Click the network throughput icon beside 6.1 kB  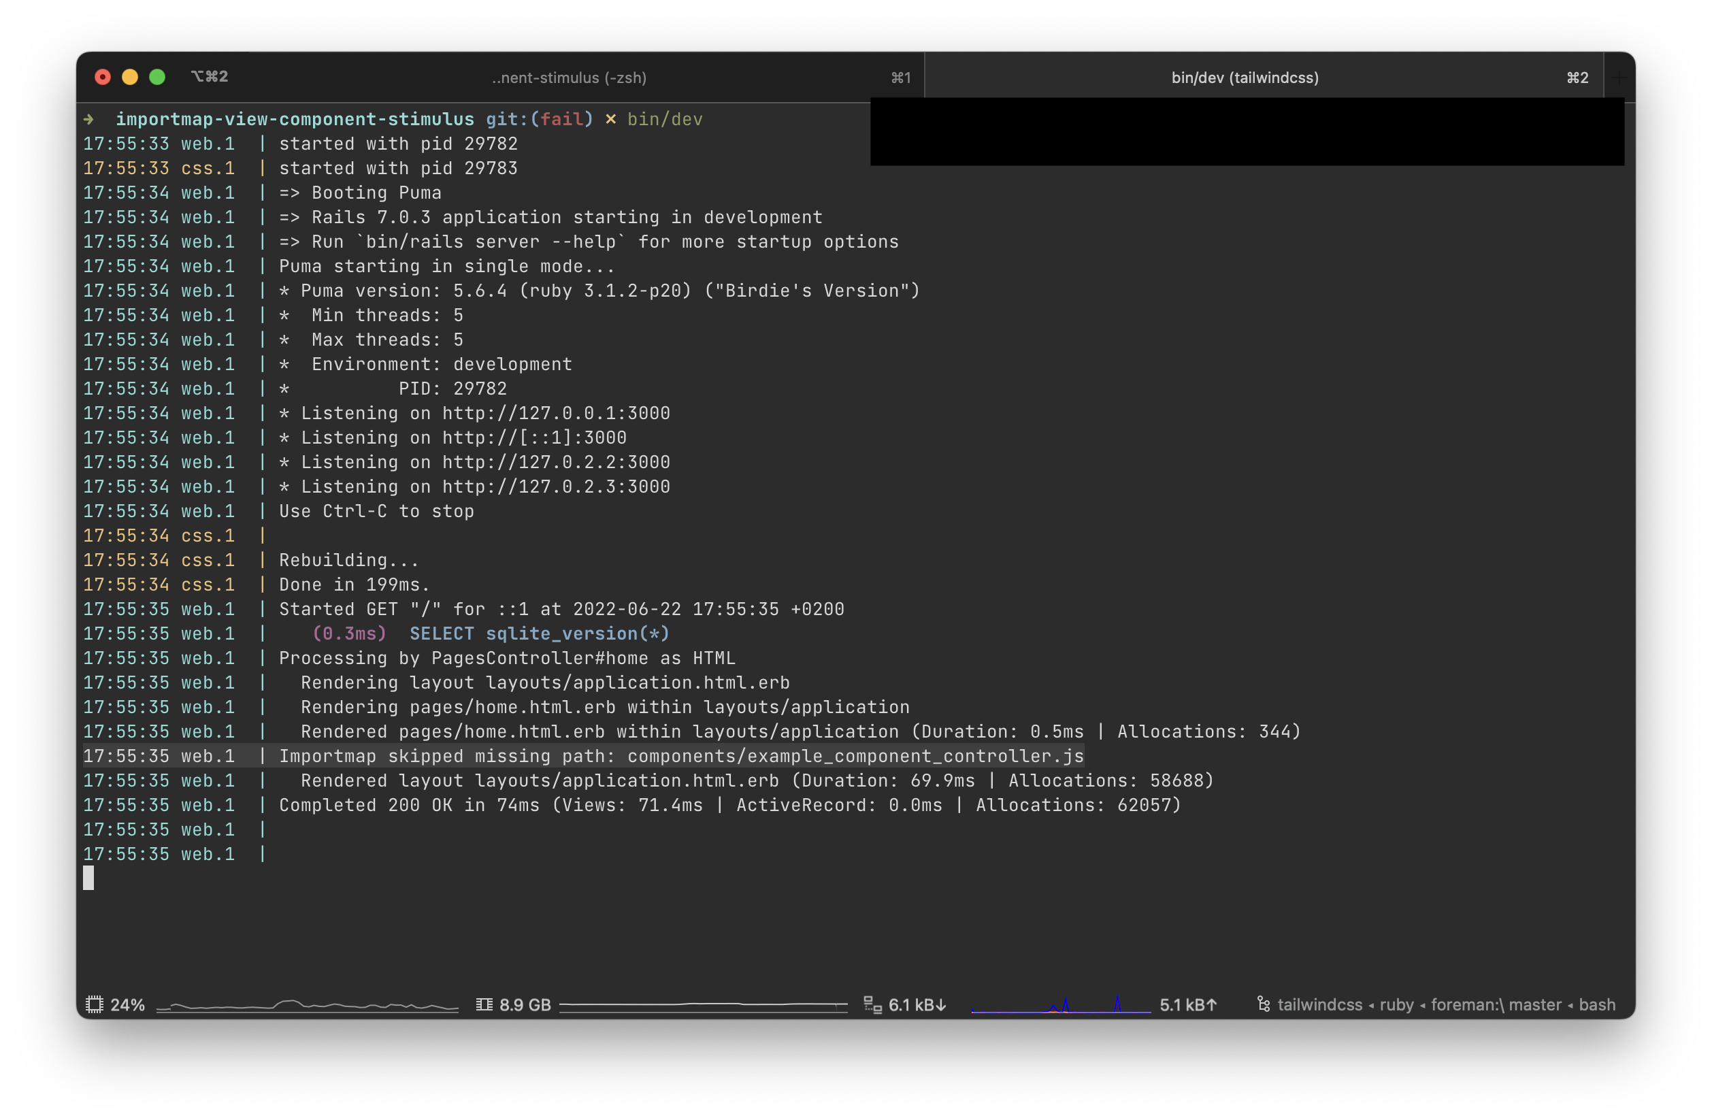click(872, 1004)
